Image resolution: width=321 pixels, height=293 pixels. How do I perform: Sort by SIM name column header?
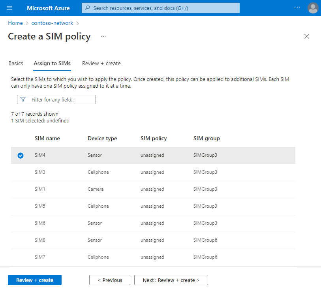point(47,138)
